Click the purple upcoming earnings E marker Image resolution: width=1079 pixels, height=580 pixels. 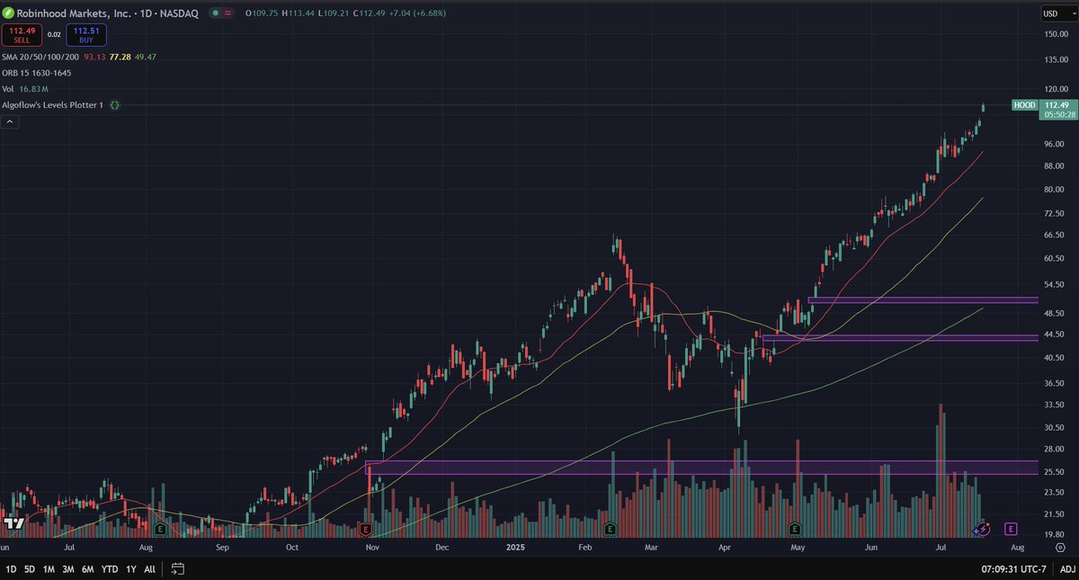(1011, 529)
